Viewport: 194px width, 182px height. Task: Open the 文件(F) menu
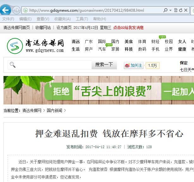8,19
